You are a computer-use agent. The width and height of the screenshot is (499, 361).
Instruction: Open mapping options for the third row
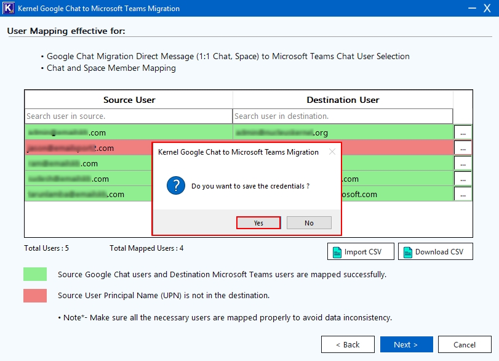tap(463, 163)
